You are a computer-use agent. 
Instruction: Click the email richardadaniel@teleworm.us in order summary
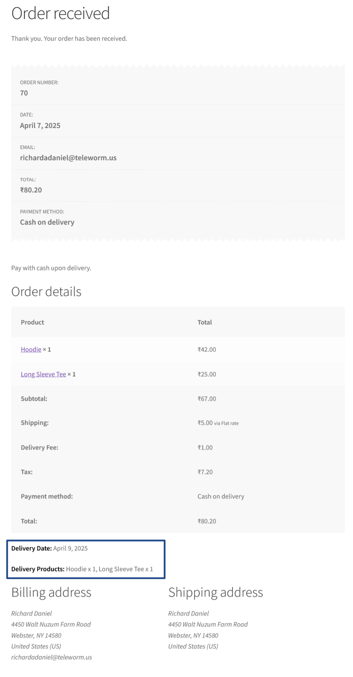tap(68, 158)
